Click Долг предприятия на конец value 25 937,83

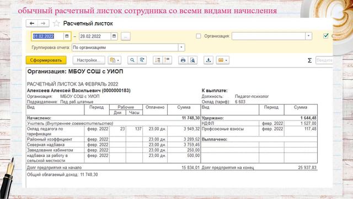coord(307,167)
